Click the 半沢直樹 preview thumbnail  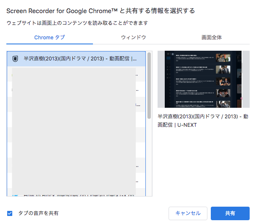point(204,79)
